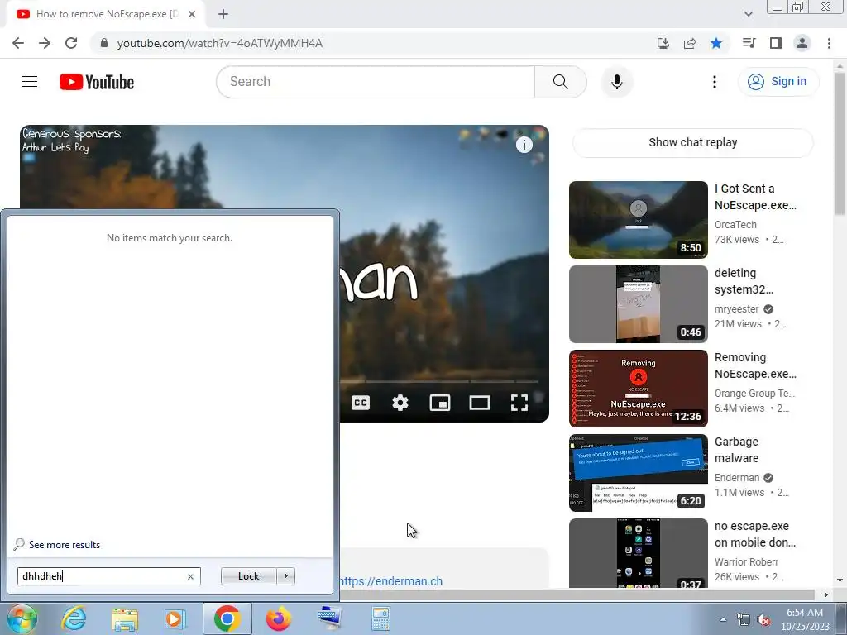This screenshot has height=635, width=847.
Task: Open Chrome three-dot menu
Action: [x=829, y=43]
